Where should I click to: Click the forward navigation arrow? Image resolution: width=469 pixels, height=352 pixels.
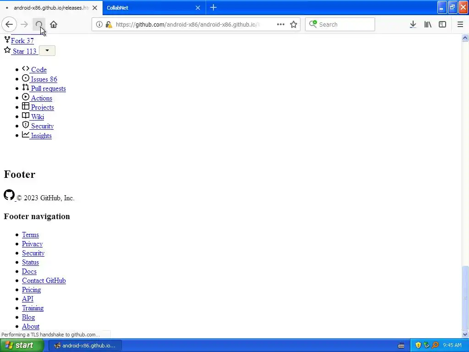click(x=24, y=24)
